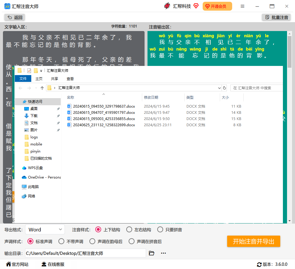Click the 批量注音 button
The image size is (295, 269).
point(276,17)
